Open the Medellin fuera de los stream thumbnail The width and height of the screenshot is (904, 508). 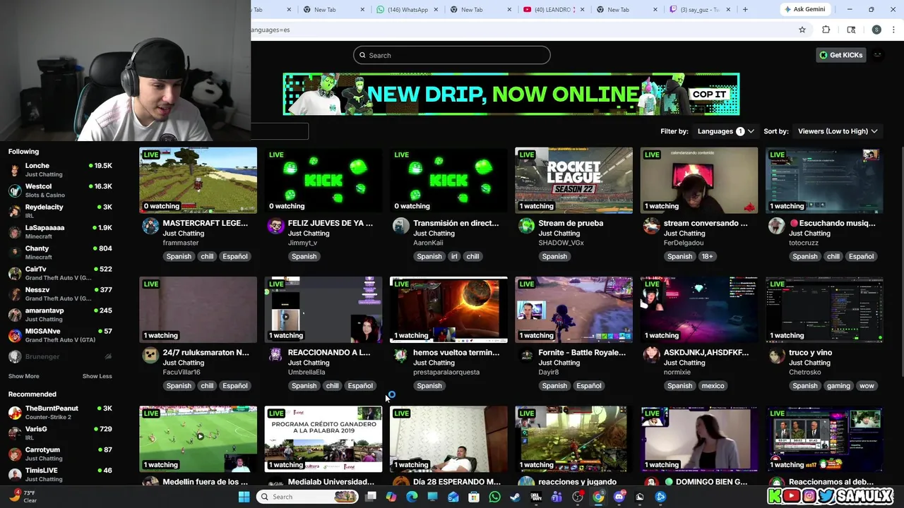(x=198, y=439)
